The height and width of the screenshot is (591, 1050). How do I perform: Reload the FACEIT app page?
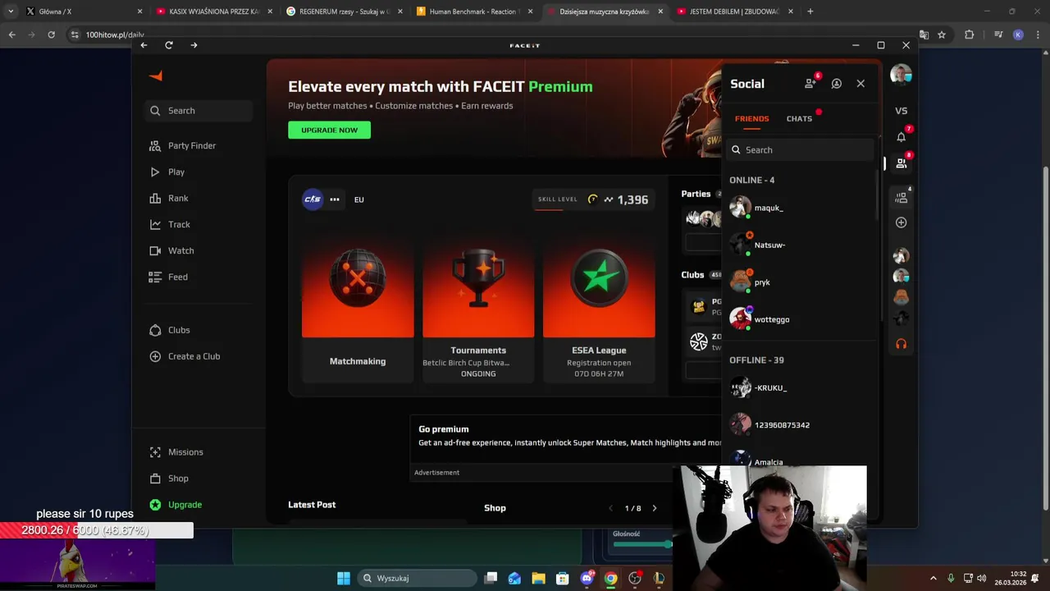(169, 45)
